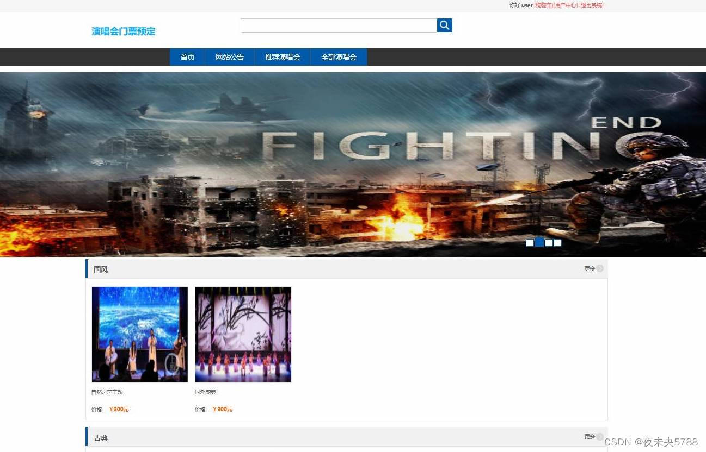Select the active second banner indicator
This screenshot has width=706, height=452.
(539, 242)
